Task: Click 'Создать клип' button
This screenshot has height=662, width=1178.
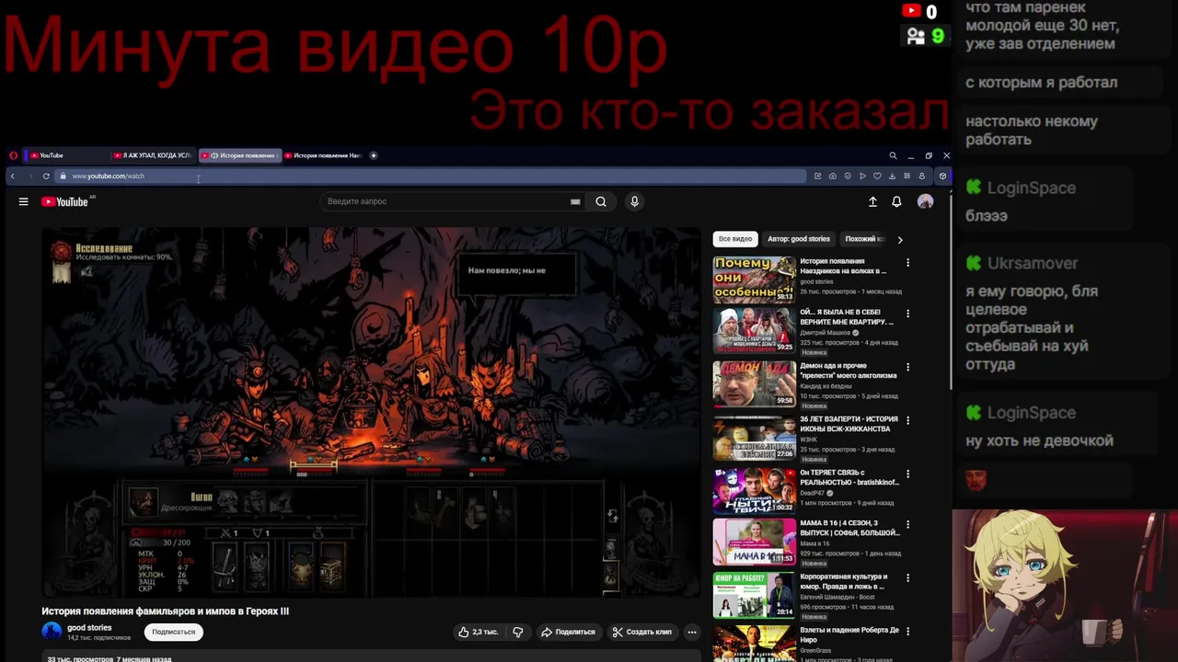Action: click(x=642, y=632)
